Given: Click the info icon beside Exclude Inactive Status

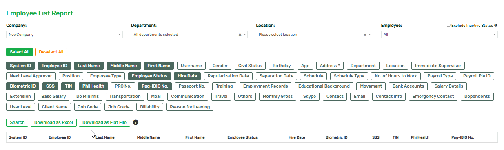Looking at the screenshot, I should click(x=496, y=25).
